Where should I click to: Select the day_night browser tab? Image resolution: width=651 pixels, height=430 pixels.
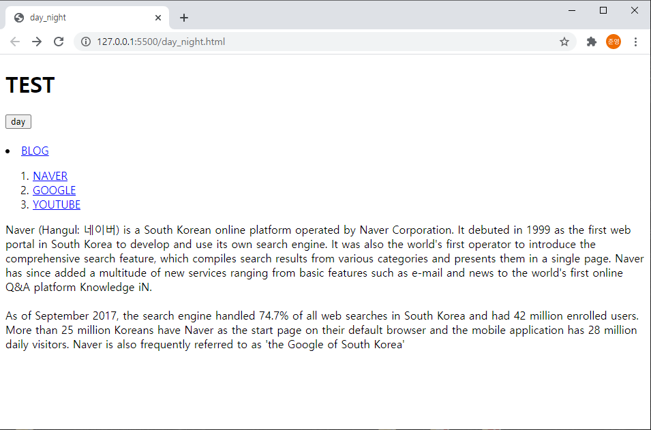[87, 18]
